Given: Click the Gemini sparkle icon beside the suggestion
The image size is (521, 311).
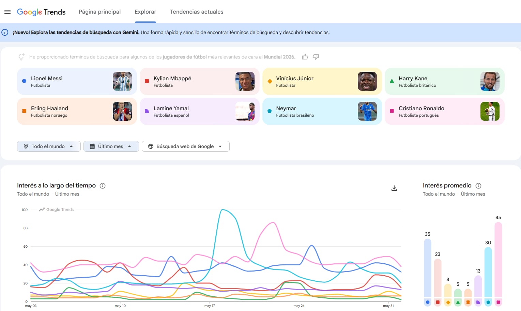Looking at the screenshot, I should tap(21, 57).
